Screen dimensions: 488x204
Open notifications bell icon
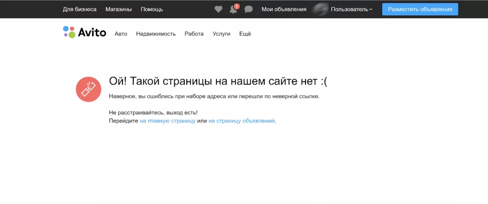point(233,9)
